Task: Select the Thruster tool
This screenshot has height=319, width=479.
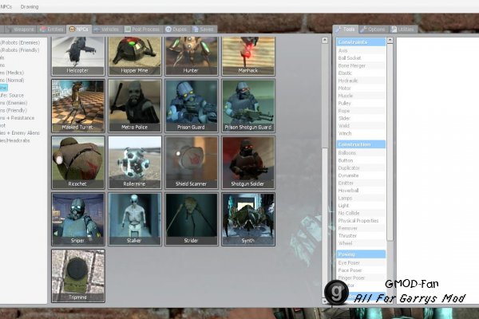Action: (361, 236)
